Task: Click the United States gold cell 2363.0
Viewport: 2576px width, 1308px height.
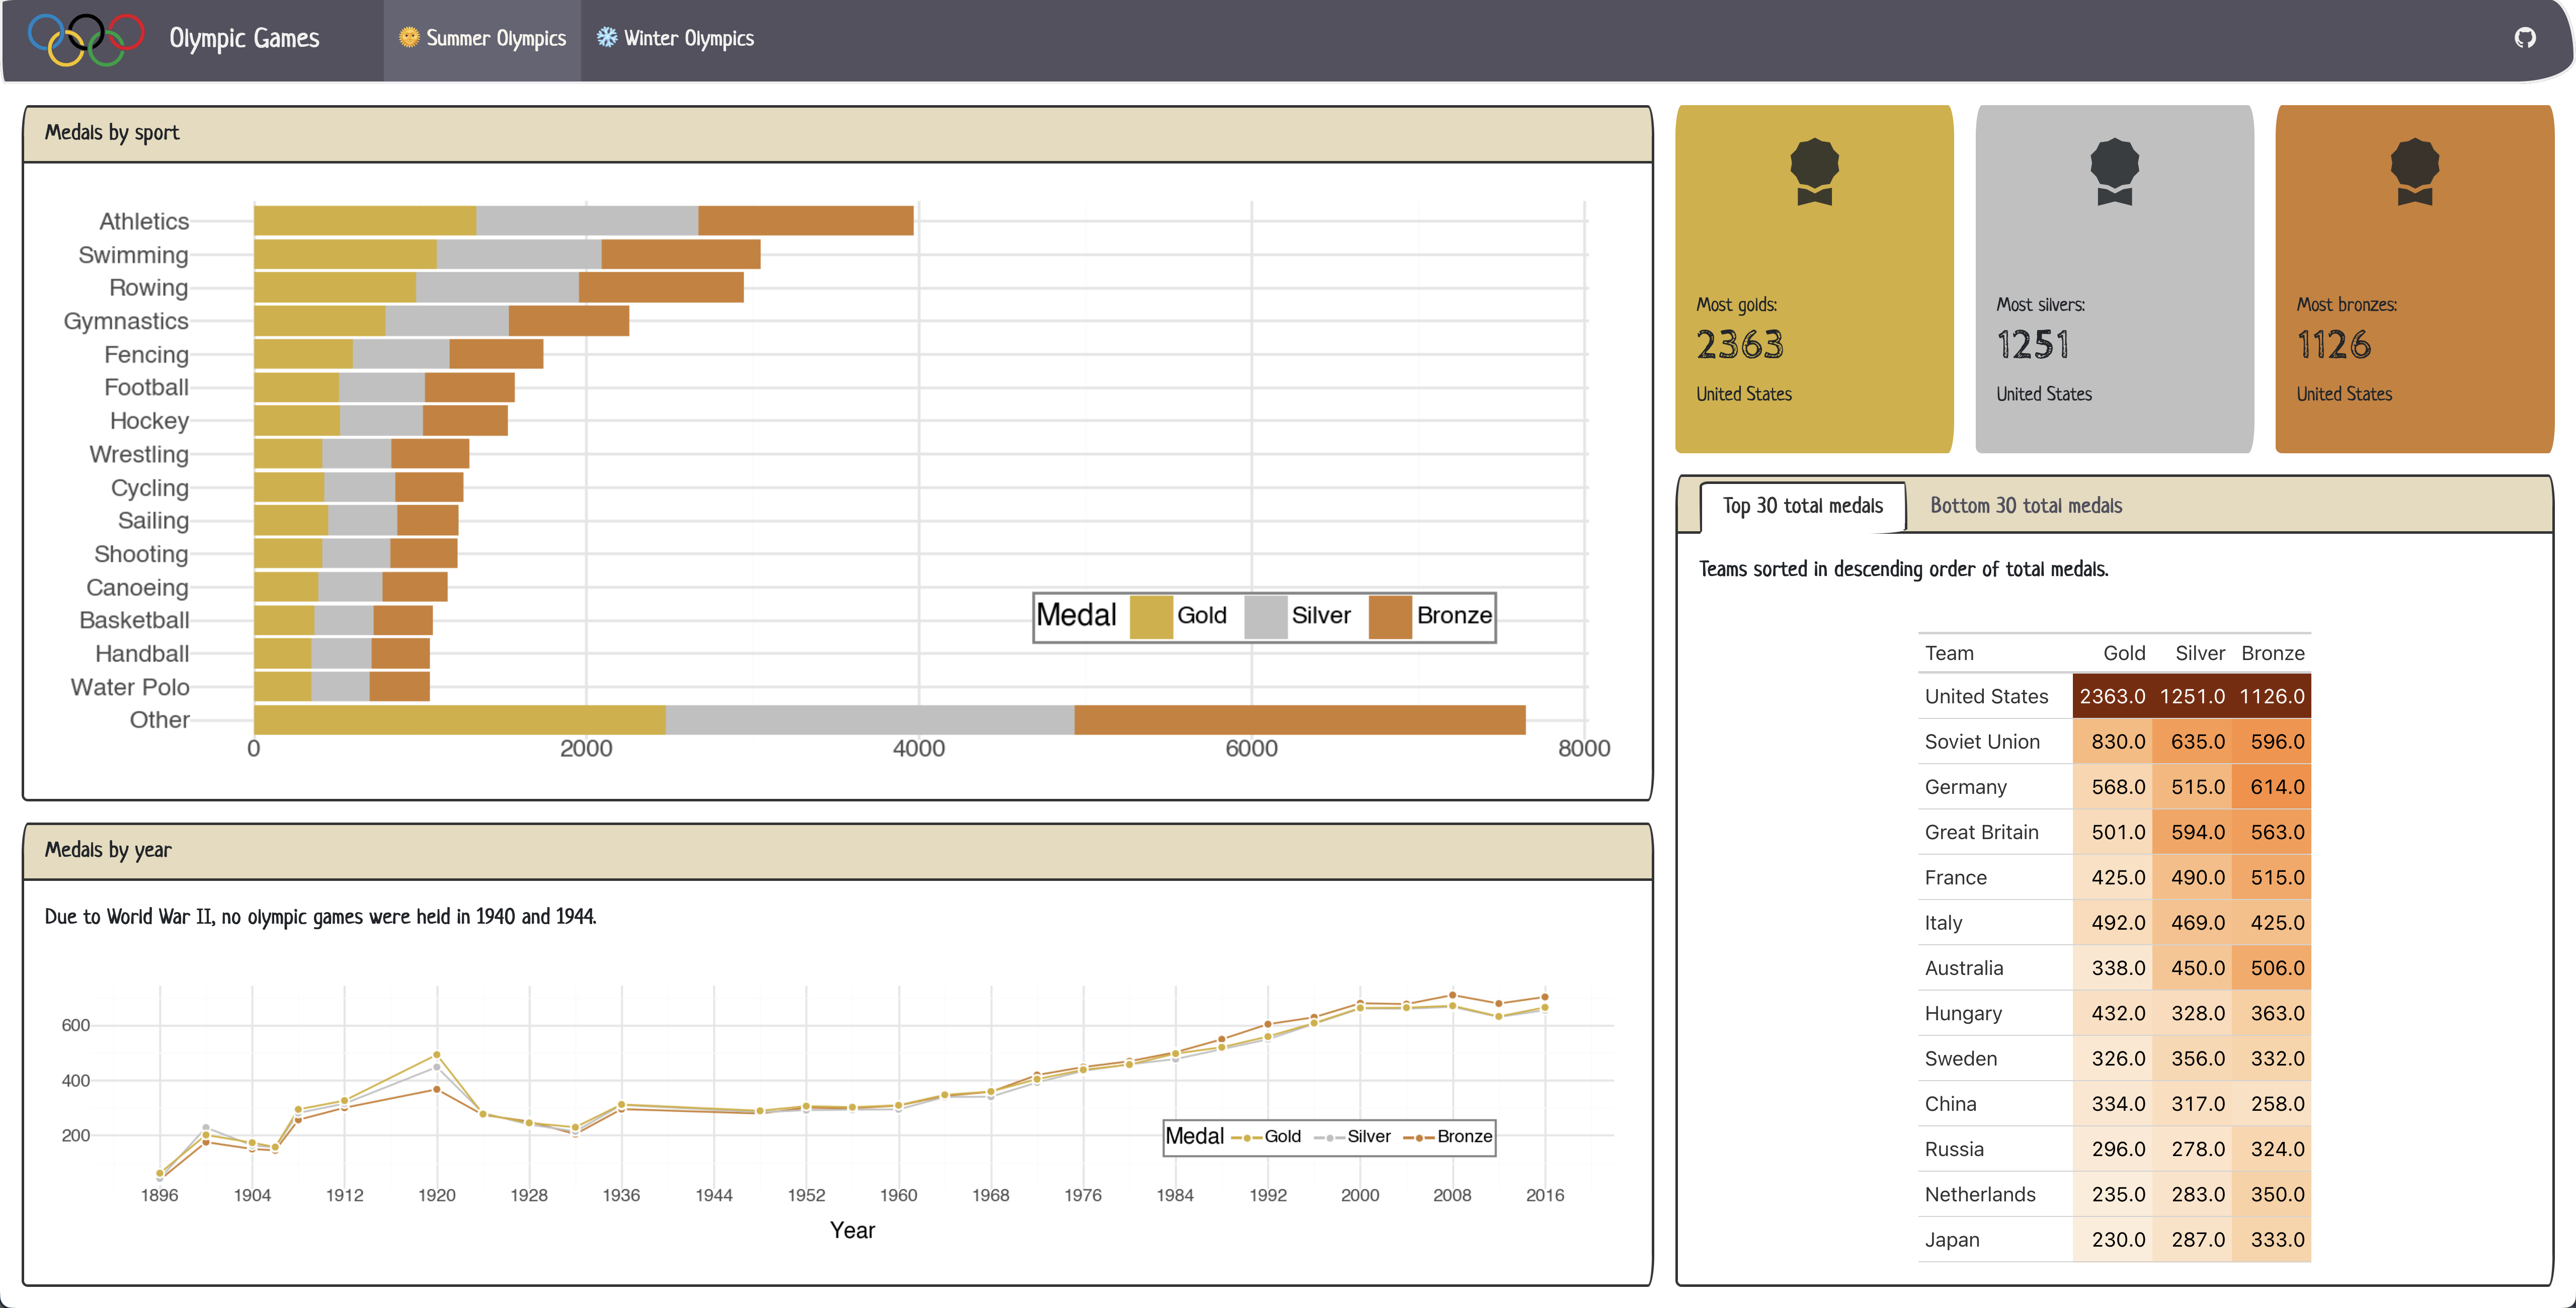Action: [2112, 696]
